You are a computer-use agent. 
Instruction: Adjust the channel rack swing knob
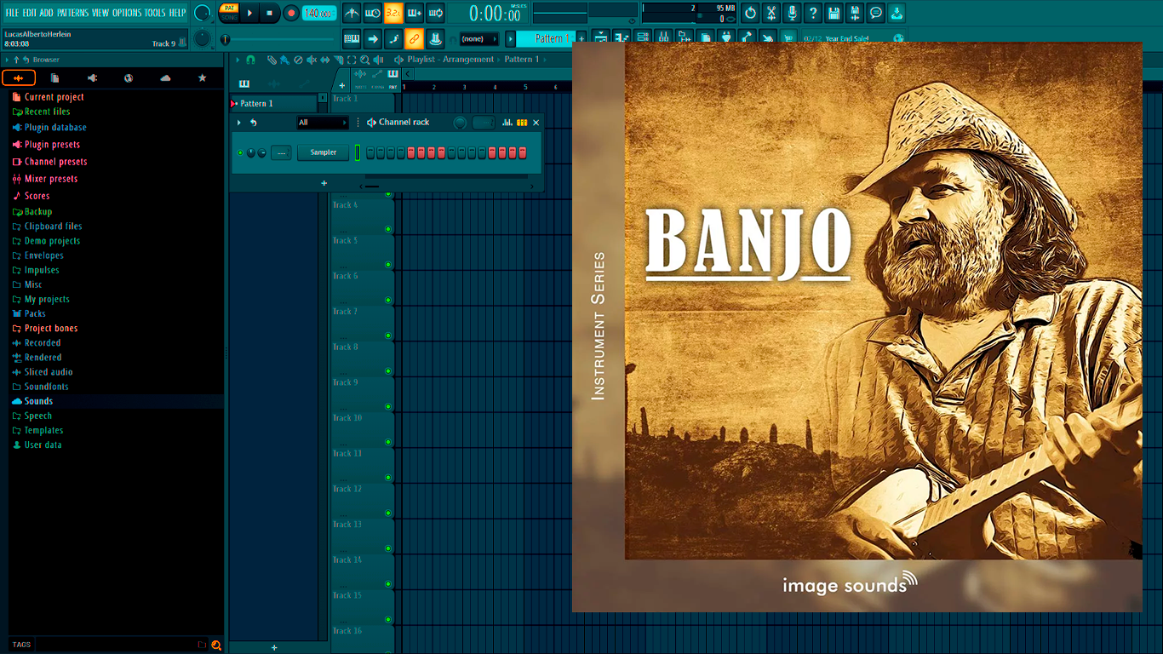[x=460, y=123]
